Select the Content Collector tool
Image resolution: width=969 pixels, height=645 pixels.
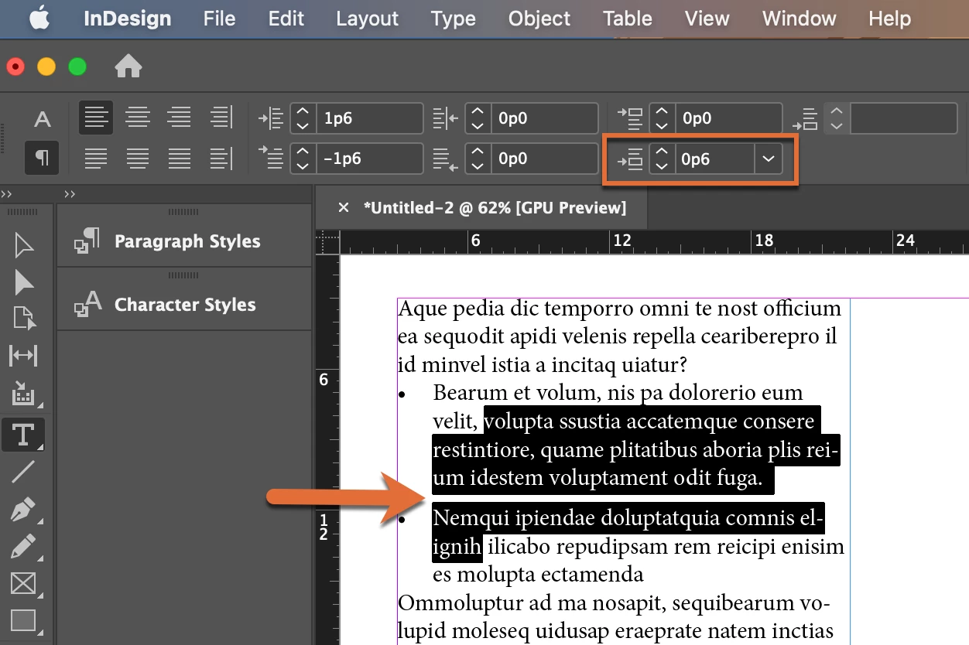click(24, 393)
